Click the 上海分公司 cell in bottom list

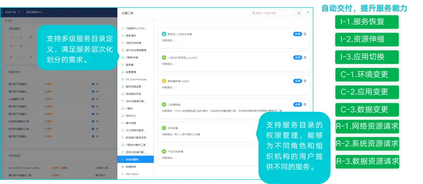click(x=101, y=168)
